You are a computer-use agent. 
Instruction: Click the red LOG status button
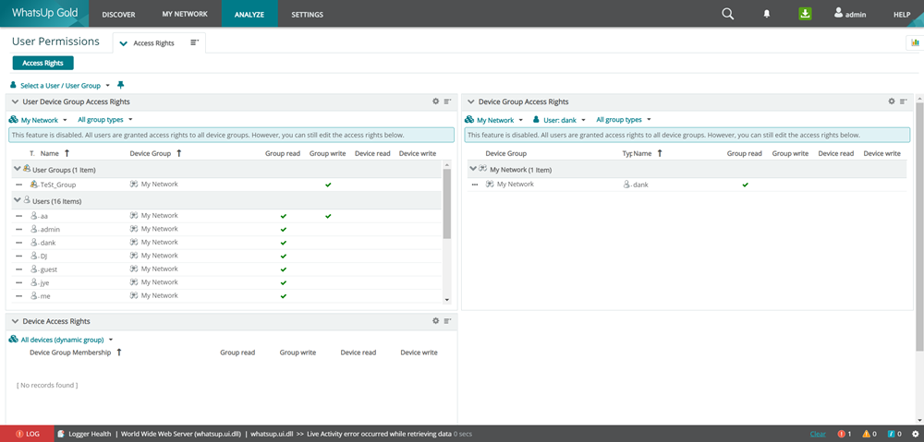click(28, 434)
